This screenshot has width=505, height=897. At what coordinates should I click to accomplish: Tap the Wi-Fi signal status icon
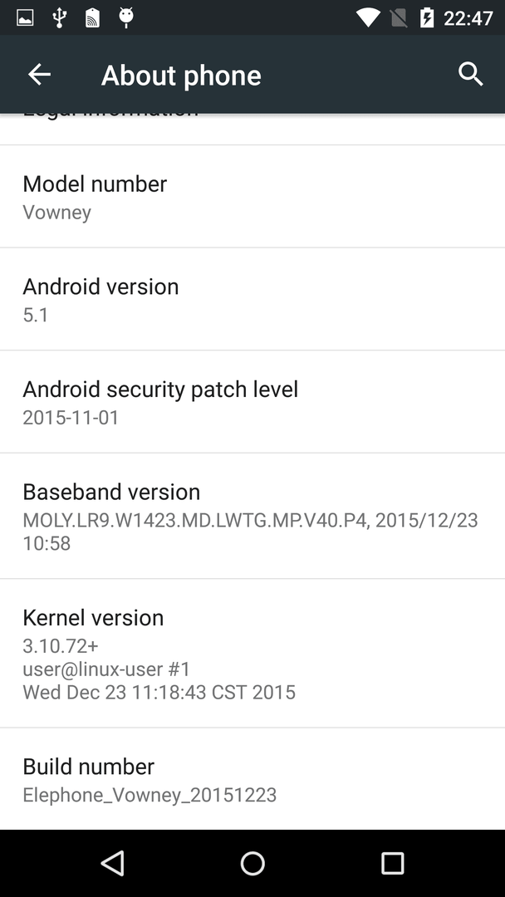click(x=368, y=17)
